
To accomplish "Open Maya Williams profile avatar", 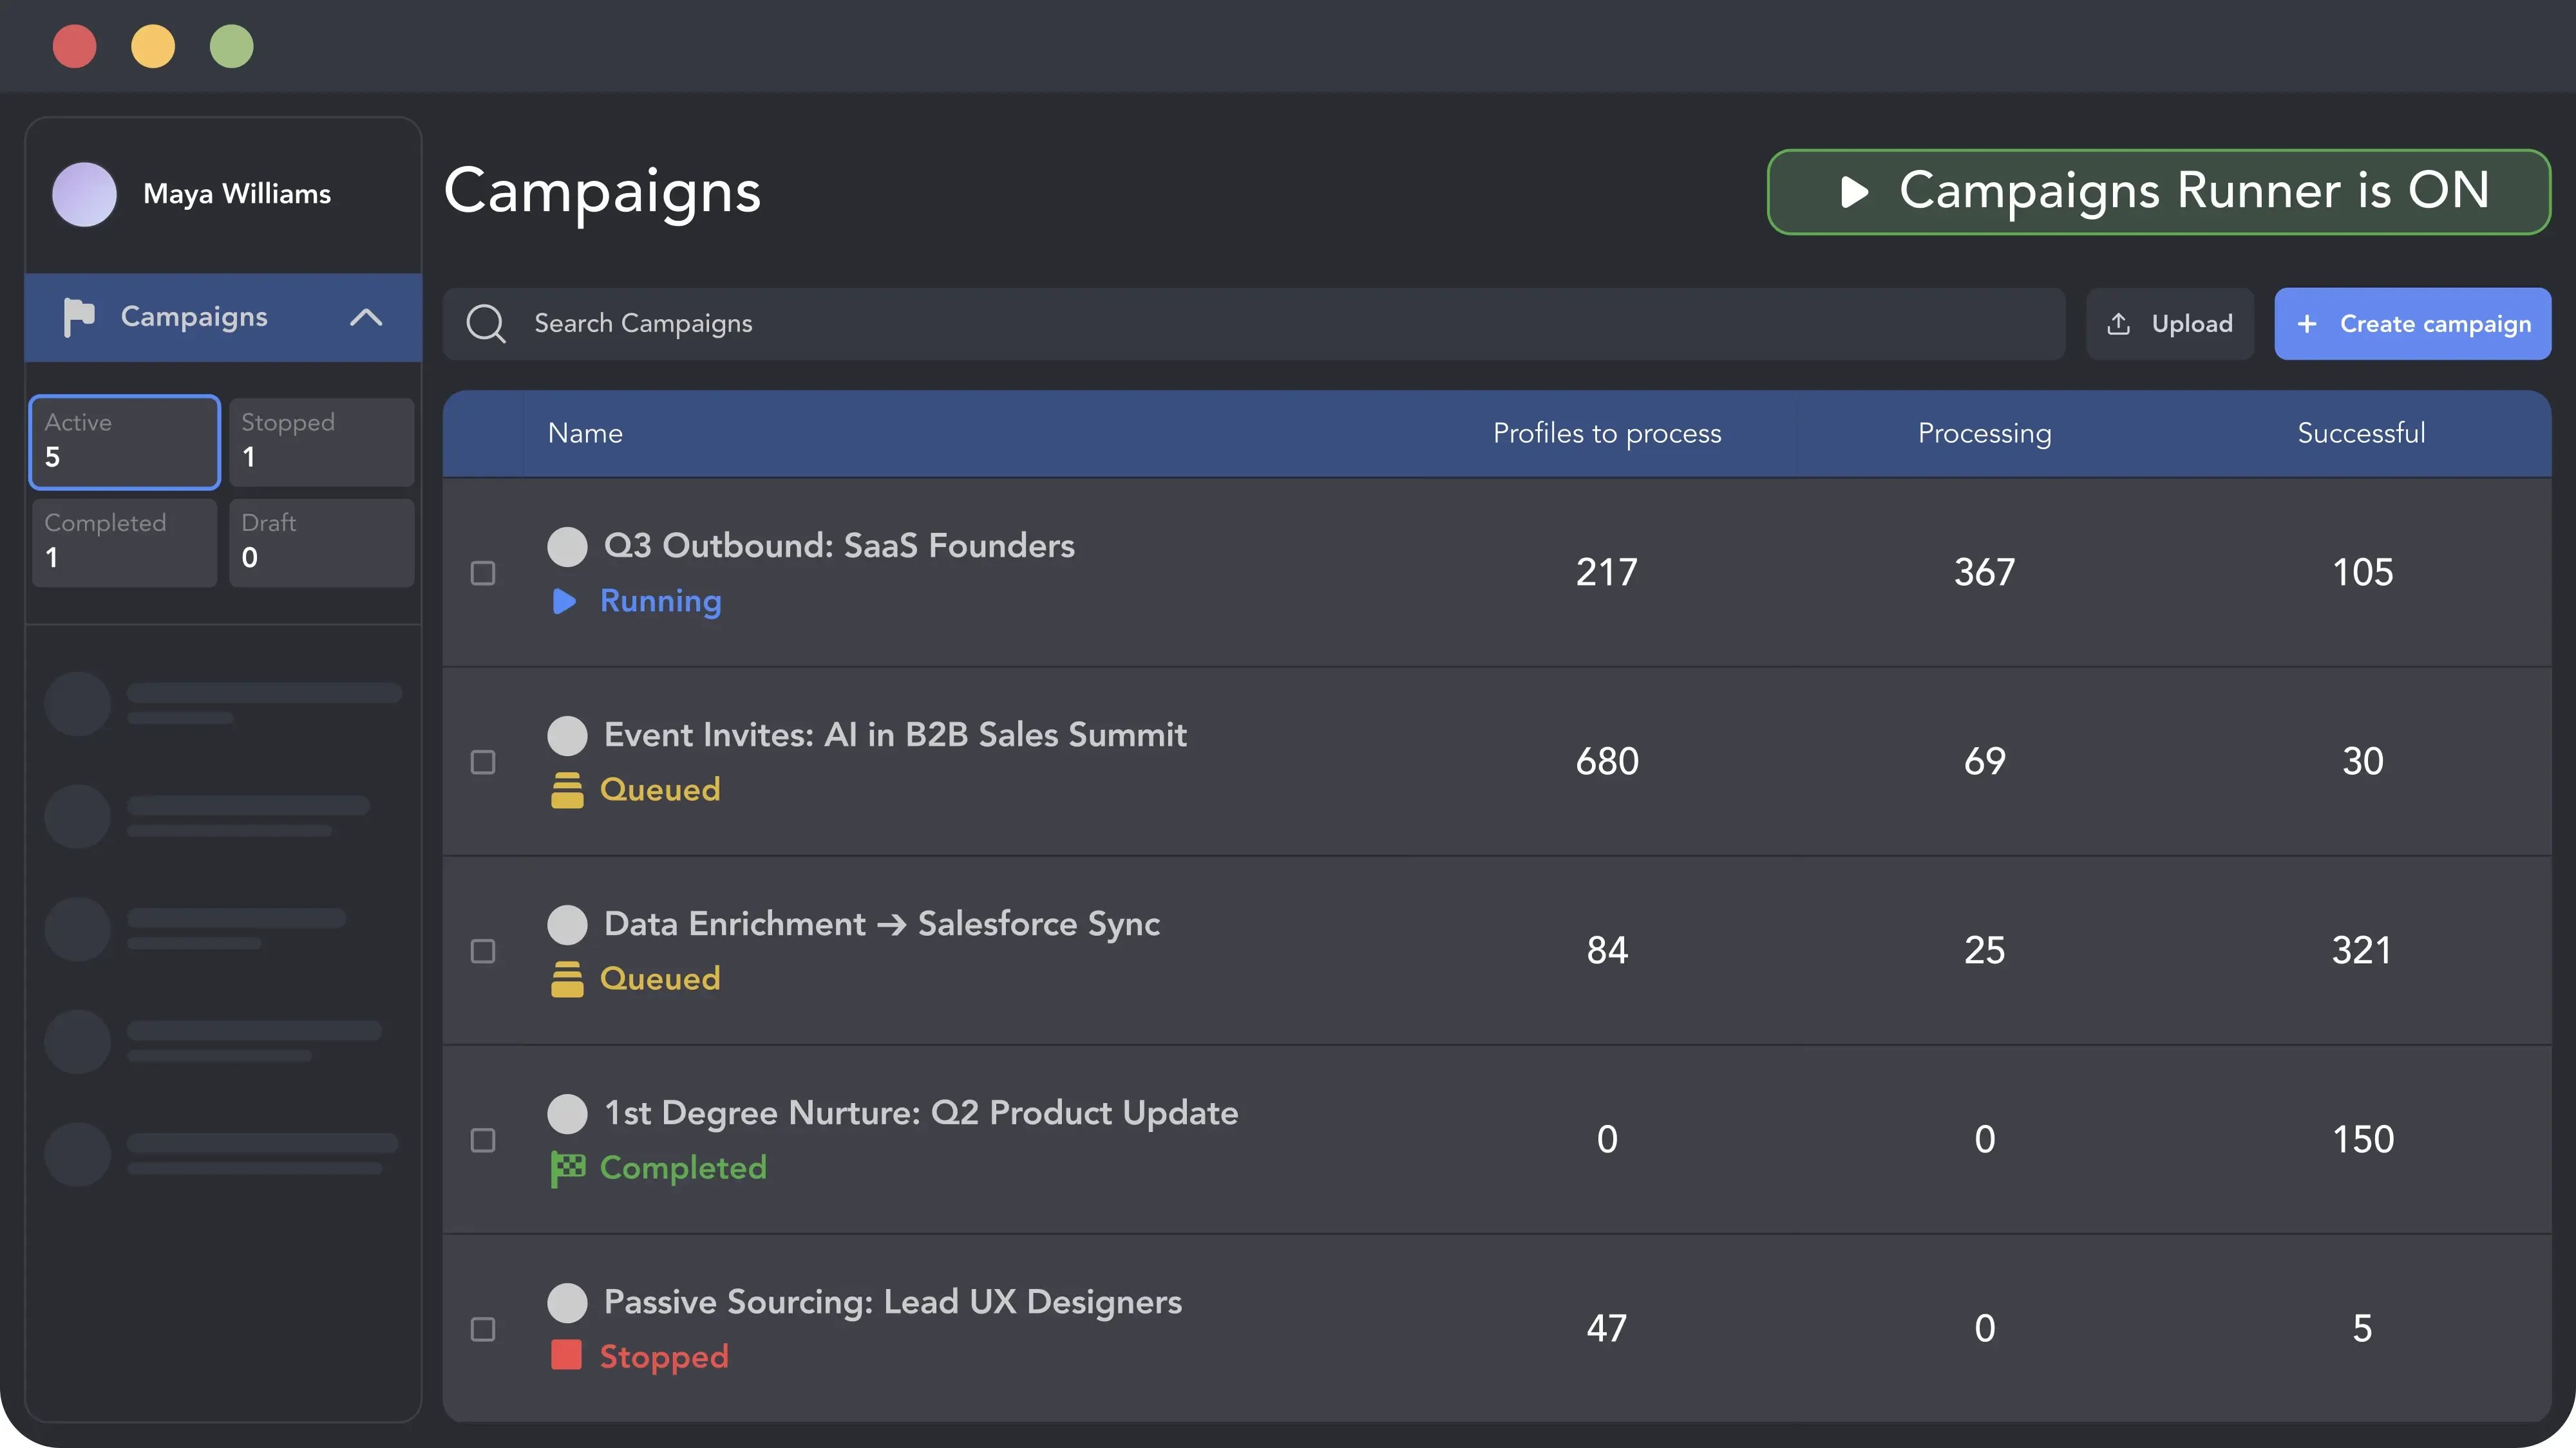I will pos(84,194).
